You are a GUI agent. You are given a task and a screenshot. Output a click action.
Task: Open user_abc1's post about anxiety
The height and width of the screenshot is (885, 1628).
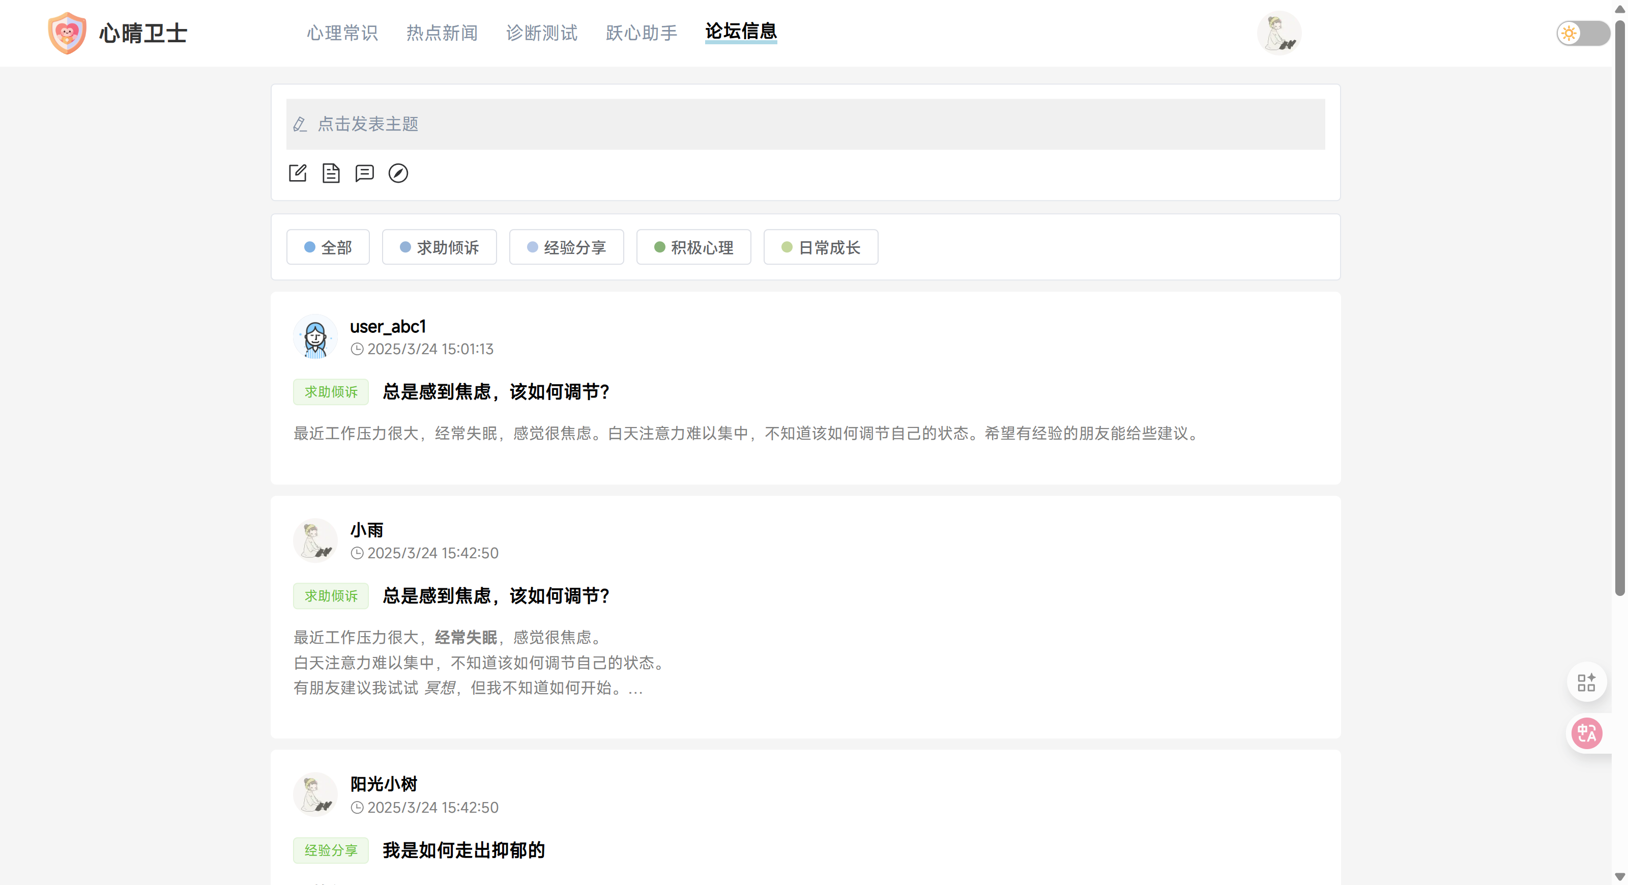coord(496,392)
